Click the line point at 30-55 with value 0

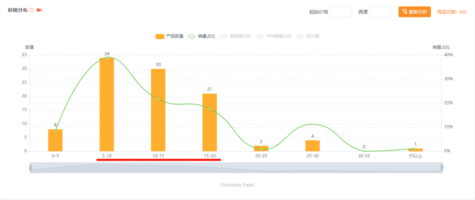point(364,151)
